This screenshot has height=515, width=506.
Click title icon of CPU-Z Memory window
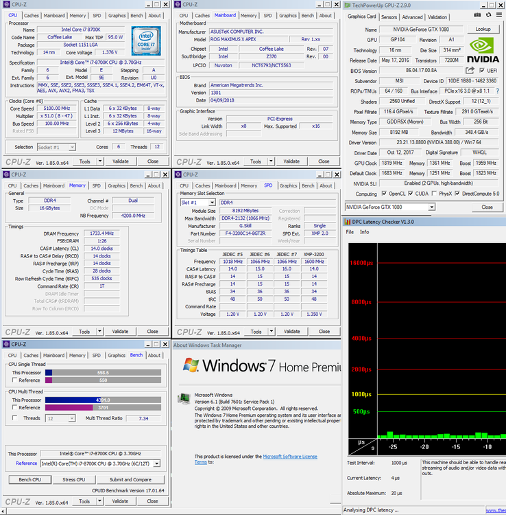click(x=6, y=174)
